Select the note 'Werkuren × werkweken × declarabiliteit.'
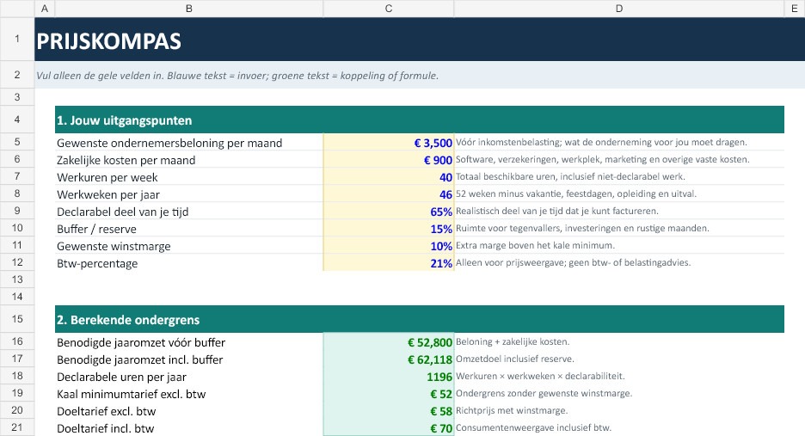 540,376
